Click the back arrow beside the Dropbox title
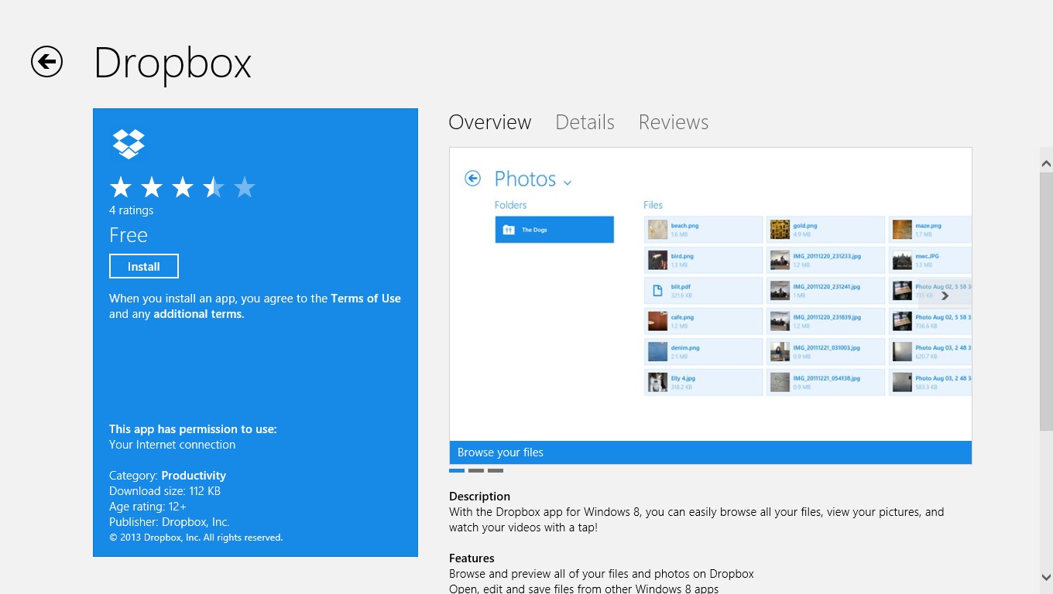The width and height of the screenshot is (1053, 594). click(46, 62)
